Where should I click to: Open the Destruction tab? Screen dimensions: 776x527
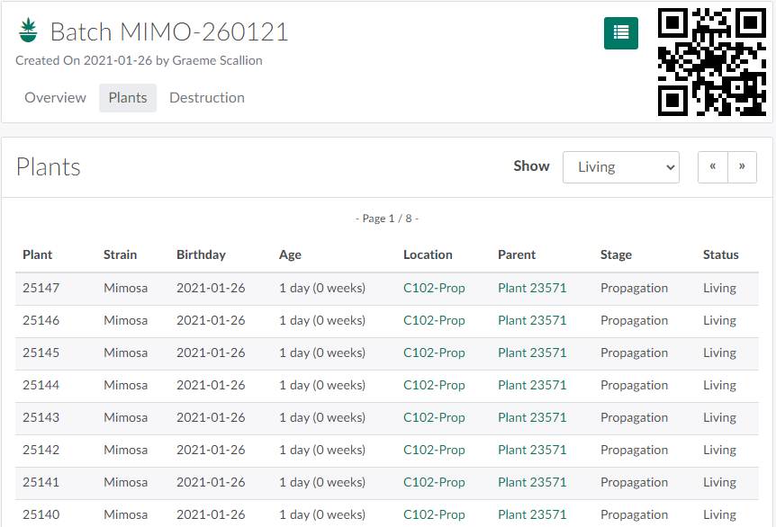(x=207, y=98)
